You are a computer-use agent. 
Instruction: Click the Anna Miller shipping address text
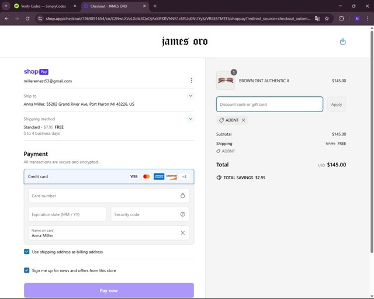[79, 104]
